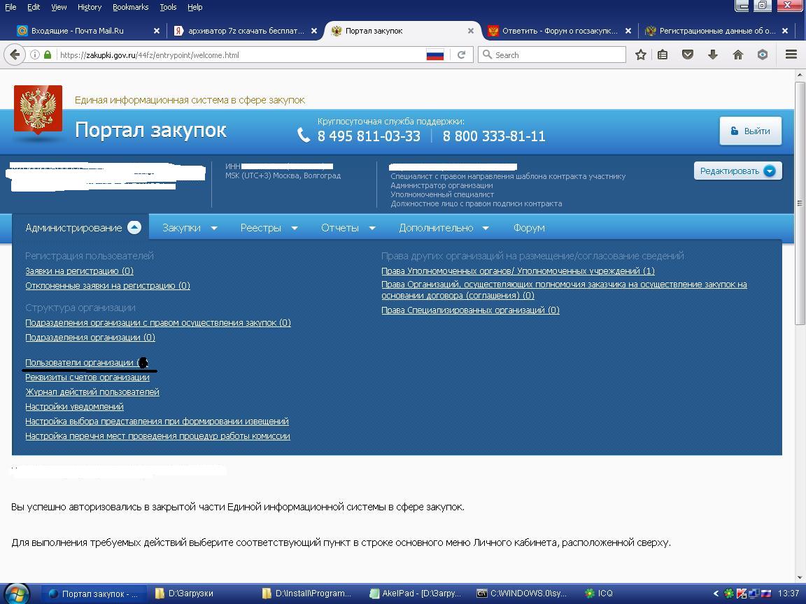This screenshot has height=604, width=806.
Task: Click the Pocket icon in the toolbar
Action: click(x=688, y=55)
